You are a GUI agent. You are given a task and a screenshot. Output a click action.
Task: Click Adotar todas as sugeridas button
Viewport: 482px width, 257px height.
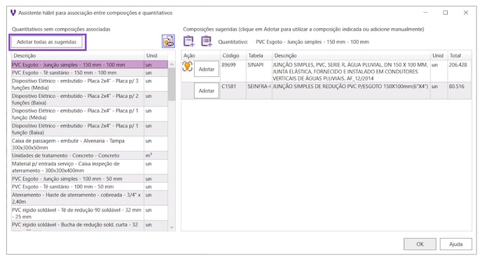click(x=47, y=42)
